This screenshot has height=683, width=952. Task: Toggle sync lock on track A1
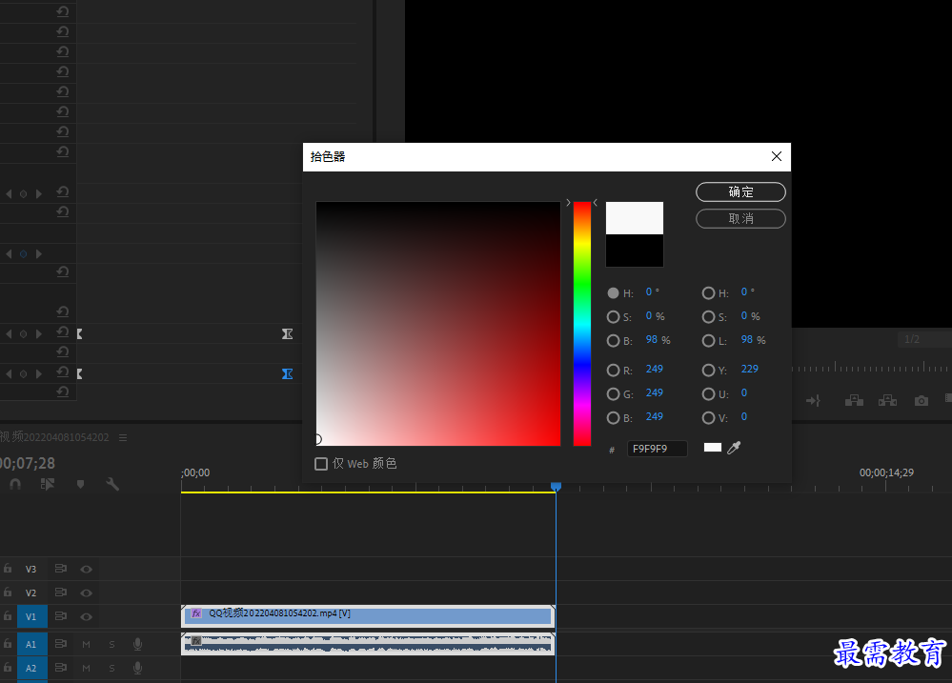[x=61, y=644]
